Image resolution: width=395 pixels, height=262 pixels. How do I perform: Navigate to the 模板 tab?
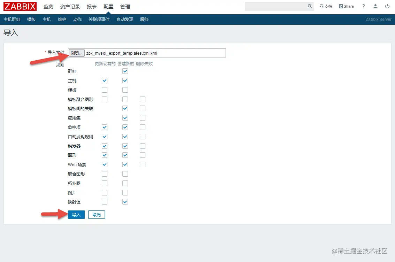[31, 19]
